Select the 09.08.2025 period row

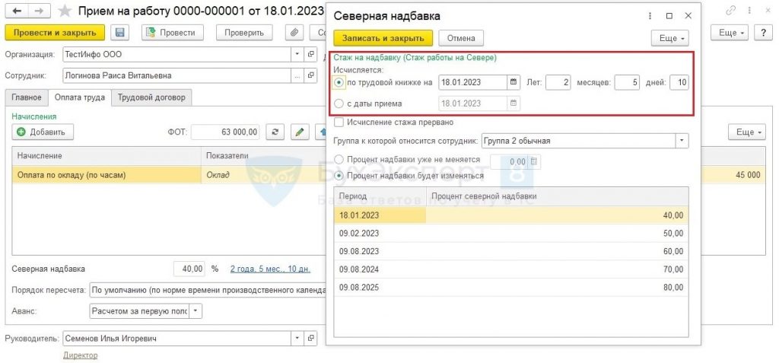[511, 288]
